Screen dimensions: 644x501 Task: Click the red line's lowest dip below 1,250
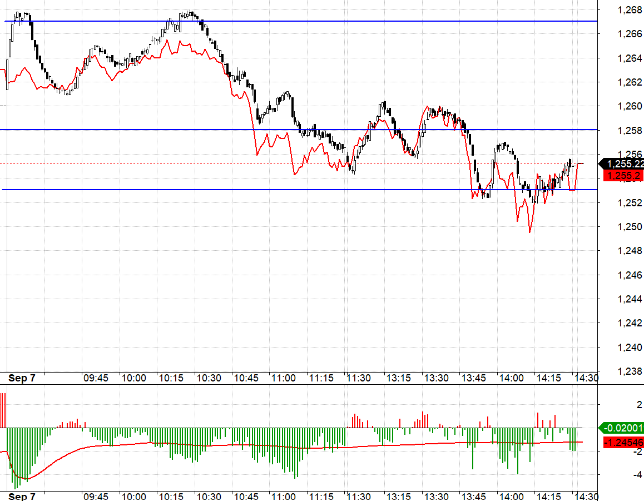point(529,231)
